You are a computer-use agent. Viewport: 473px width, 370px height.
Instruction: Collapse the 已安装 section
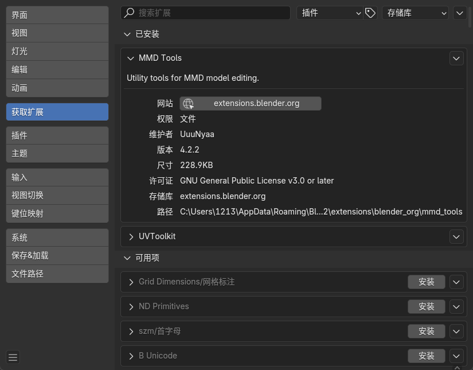click(x=127, y=34)
